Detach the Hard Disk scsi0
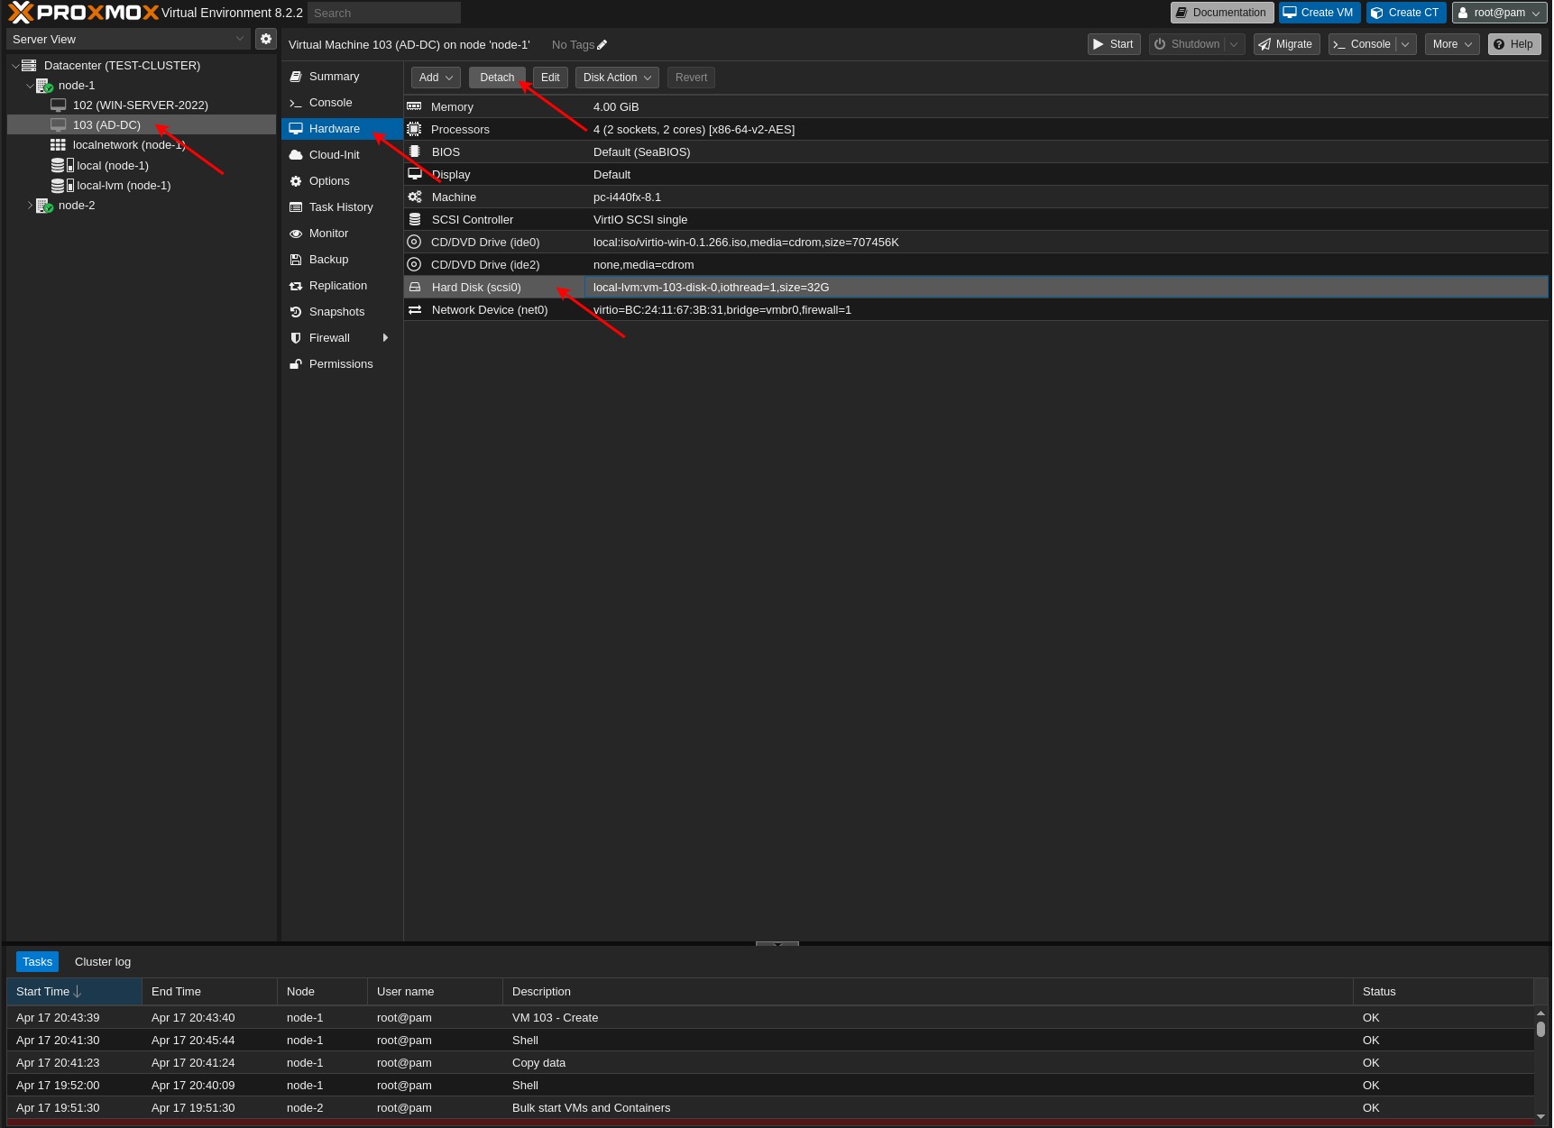This screenshot has height=1128, width=1554. click(x=496, y=77)
